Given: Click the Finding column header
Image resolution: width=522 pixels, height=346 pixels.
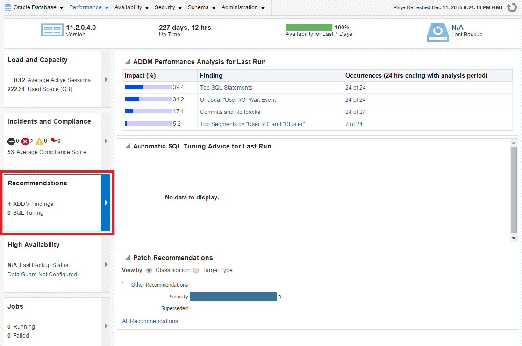Looking at the screenshot, I should tap(270, 76).
